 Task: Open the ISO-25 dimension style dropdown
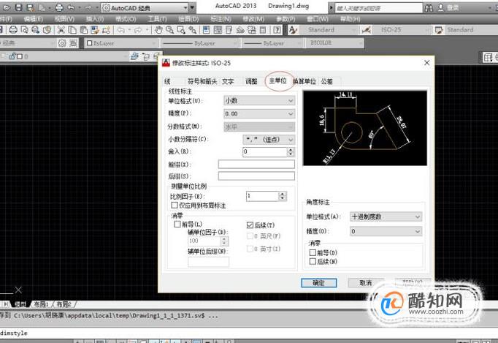pos(402,30)
